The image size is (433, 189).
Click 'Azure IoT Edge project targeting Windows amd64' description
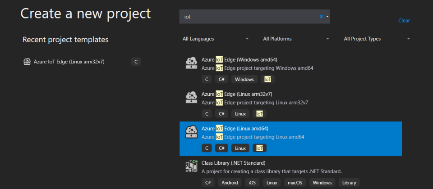pos(258,68)
